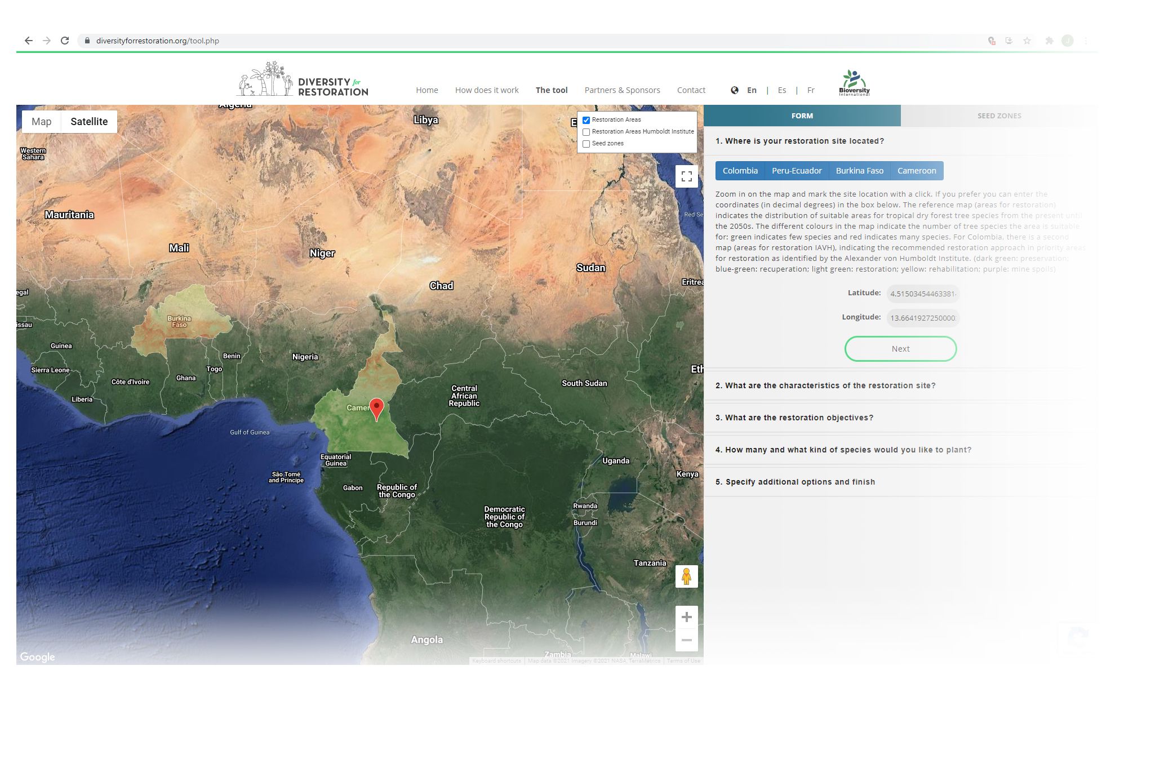Zoom out with the minus button
This screenshot has width=1173, height=781.
(686, 640)
